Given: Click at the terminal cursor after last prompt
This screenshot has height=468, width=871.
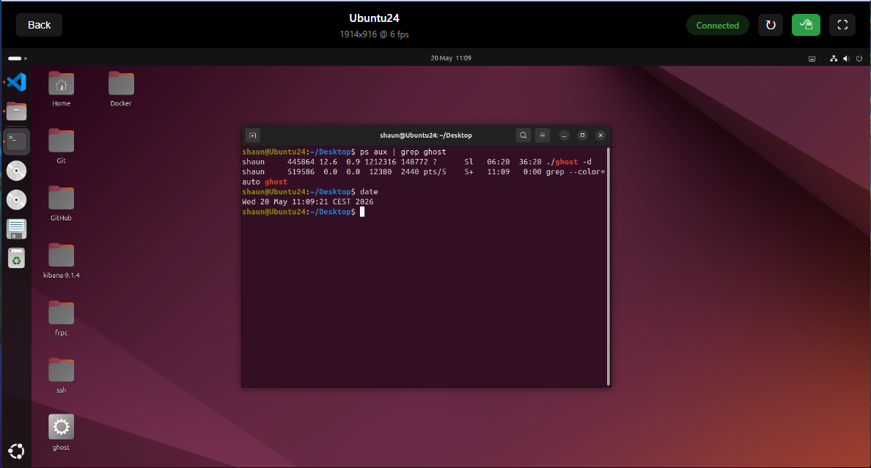Looking at the screenshot, I should (x=362, y=212).
